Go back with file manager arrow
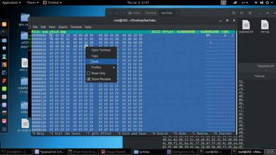The width and height of the screenshot is (276, 155). [110, 13]
